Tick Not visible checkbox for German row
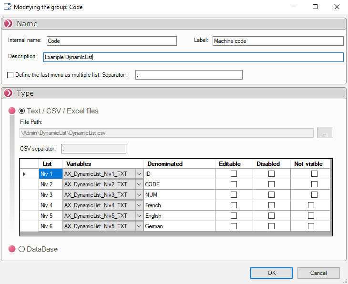Viewport: 348px width, 284px height. (311, 226)
